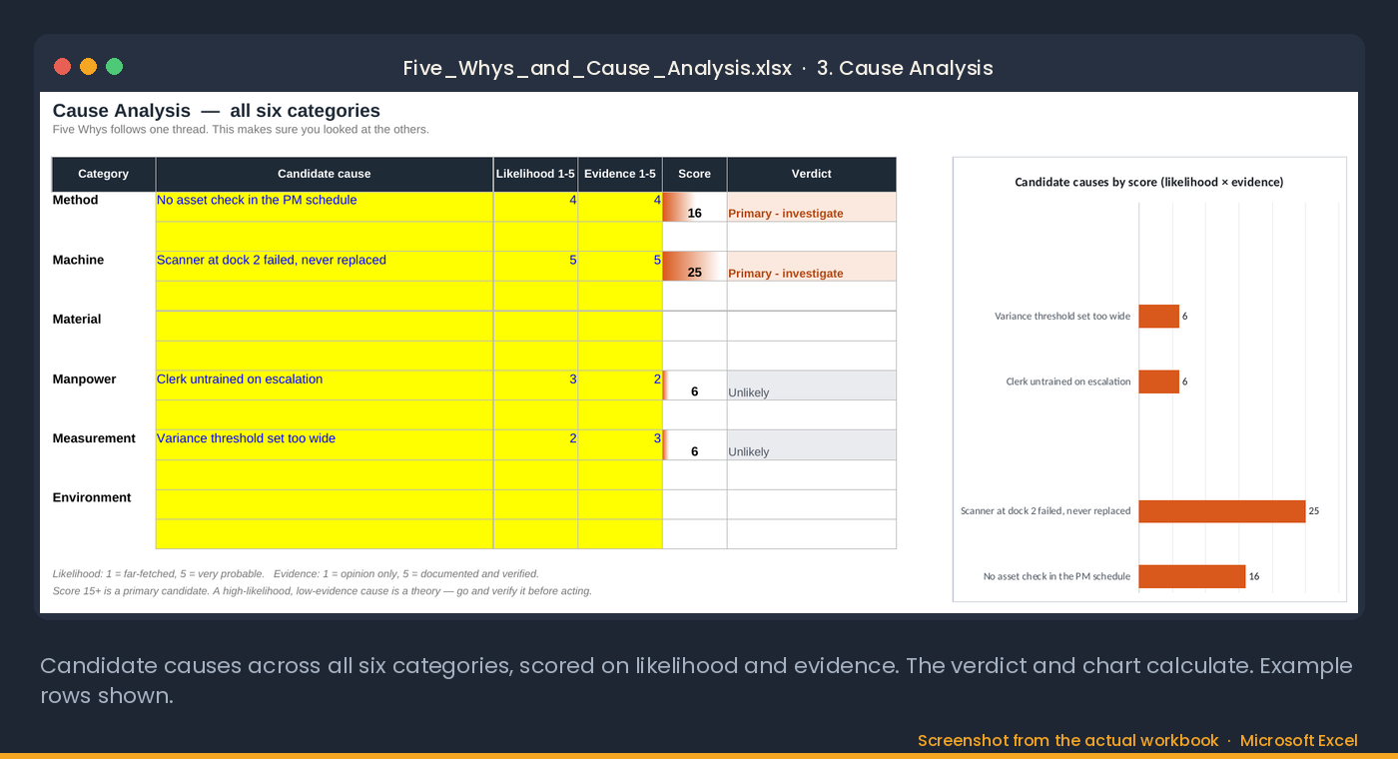This screenshot has height=759, width=1398.
Task: Click the Manpower row evidence value 2
Action: pos(620,385)
